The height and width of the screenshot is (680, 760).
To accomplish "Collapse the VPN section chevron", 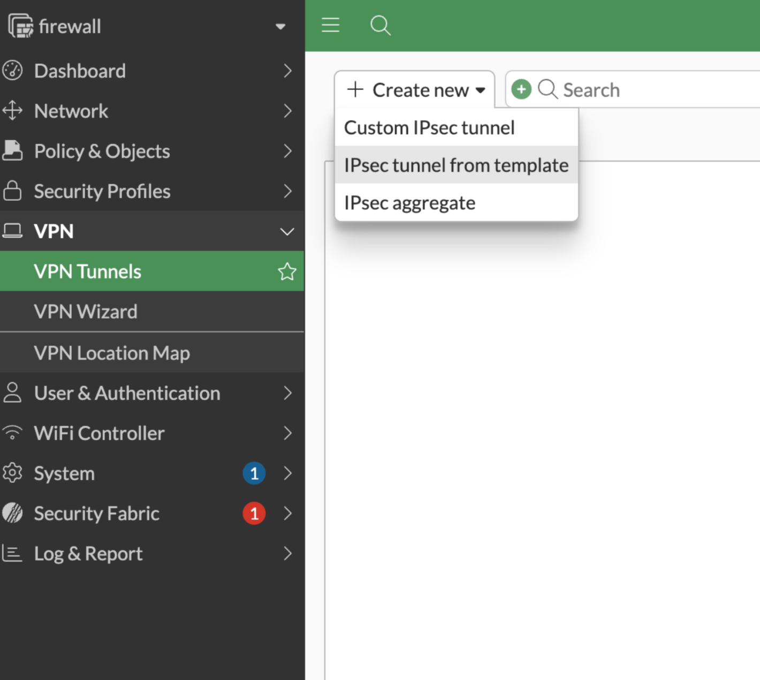I will pos(287,231).
